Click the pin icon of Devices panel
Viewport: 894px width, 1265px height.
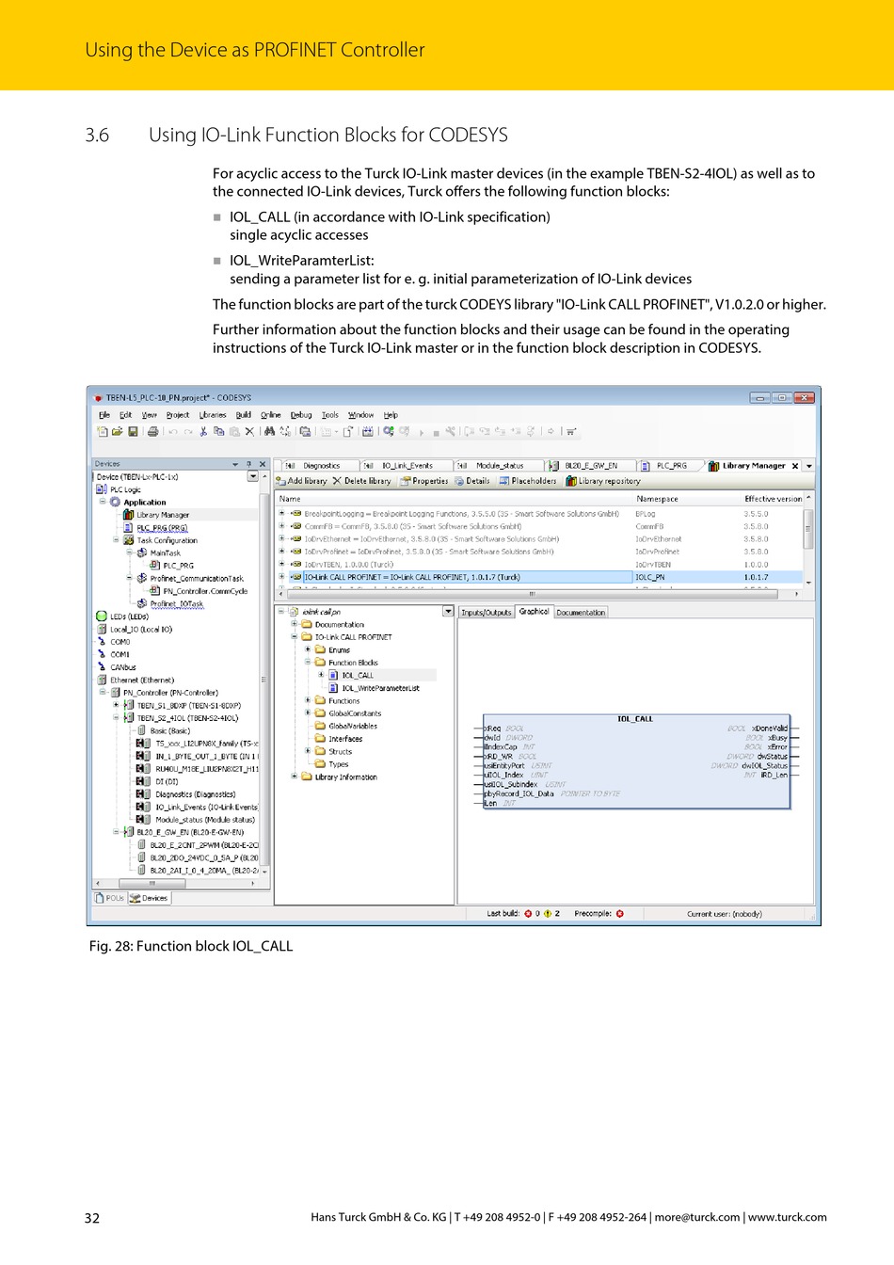(x=249, y=464)
